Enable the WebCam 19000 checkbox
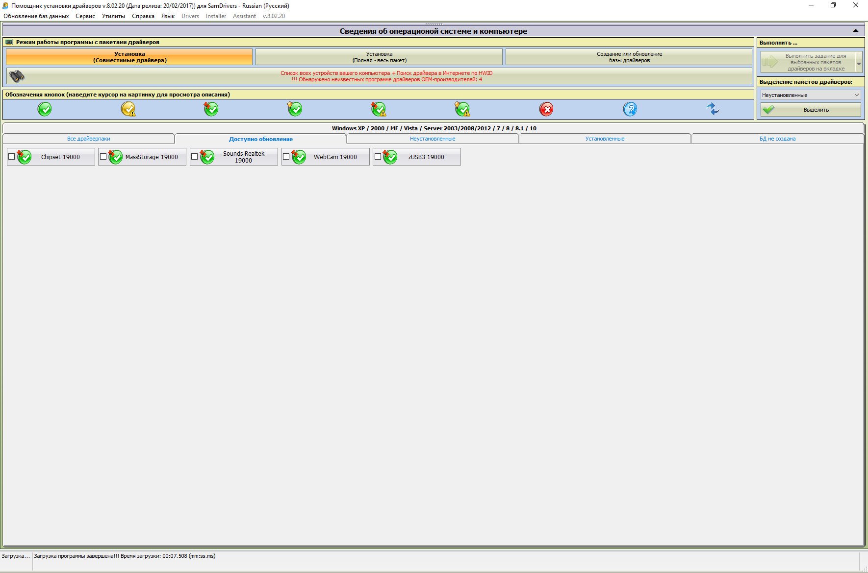Viewport: 868px width, 573px height. point(286,157)
